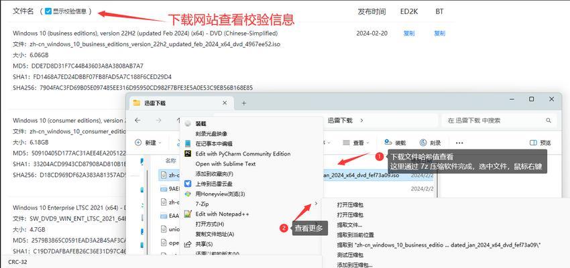The image size is (570, 268).
Task: Click the search magnifier icon
Action: coord(549,120)
